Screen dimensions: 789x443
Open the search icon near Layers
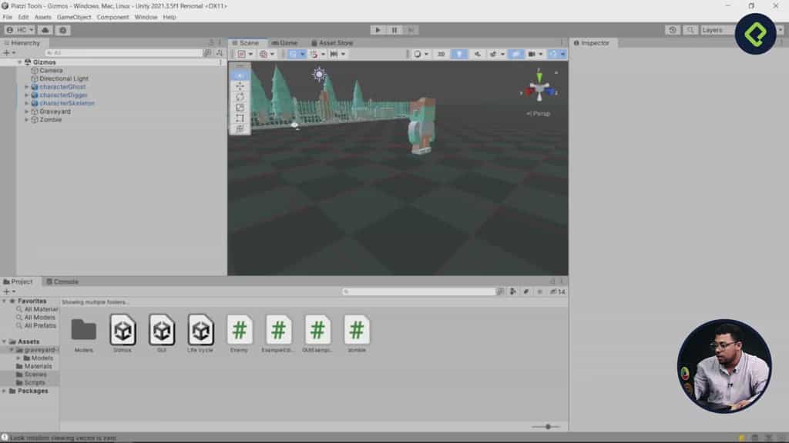(690, 28)
